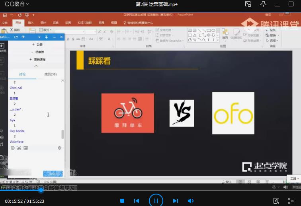Switch to the 幻灯片放映 ribbon tab

click(x=85, y=23)
